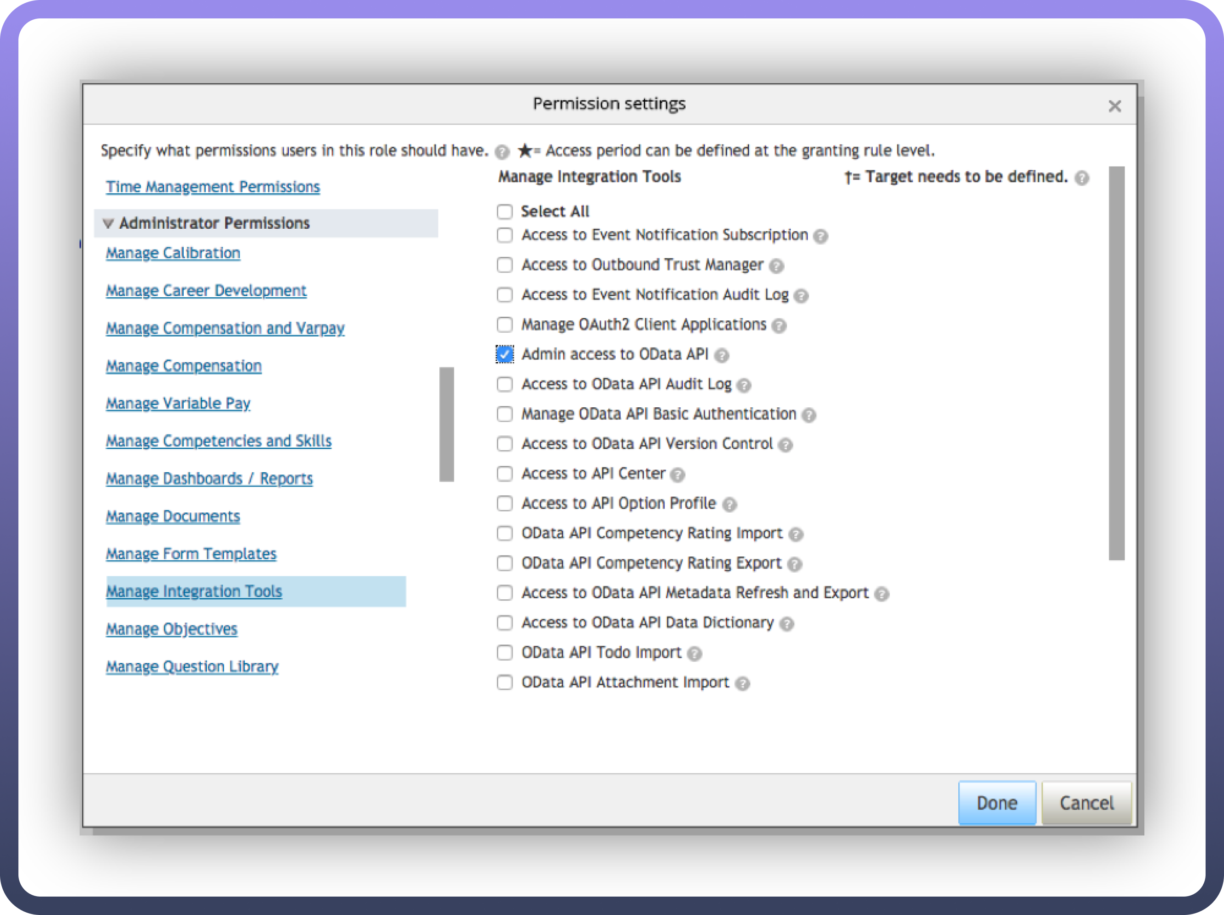Open Manage Integration Tools permission category
Viewport: 1224px width, 915px height.
(x=194, y=591)
